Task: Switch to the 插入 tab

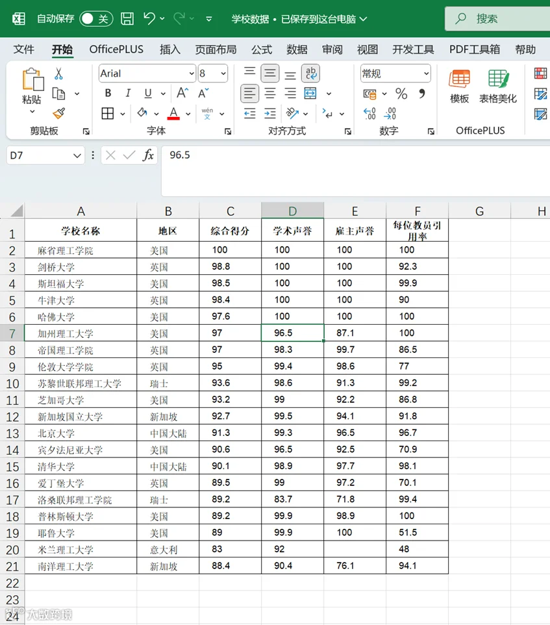Action: coord(169,49)
